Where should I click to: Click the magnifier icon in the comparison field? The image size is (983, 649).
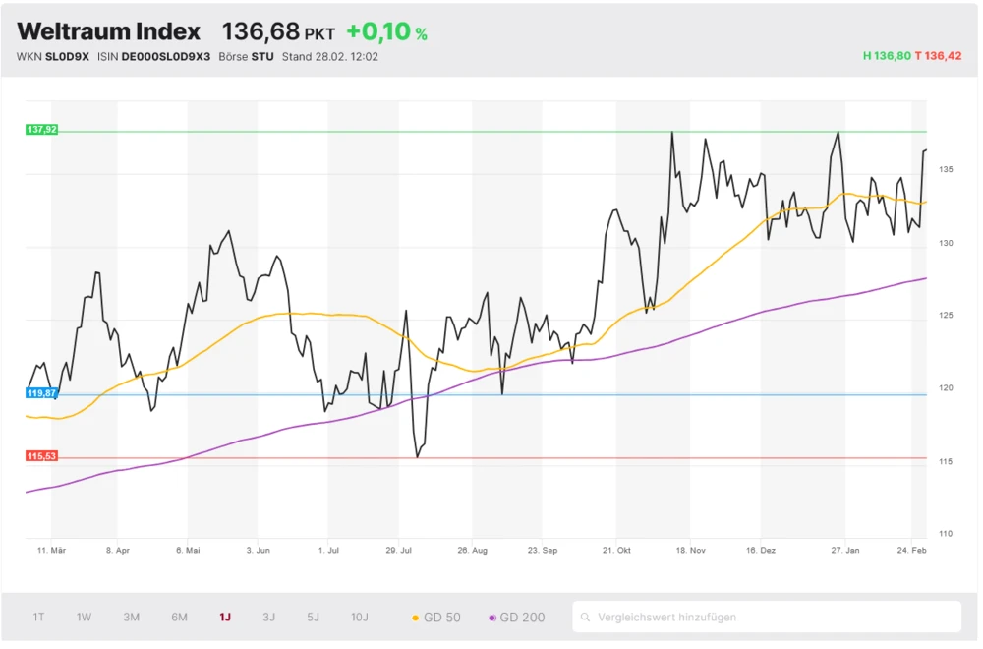(x=587, y=617)
